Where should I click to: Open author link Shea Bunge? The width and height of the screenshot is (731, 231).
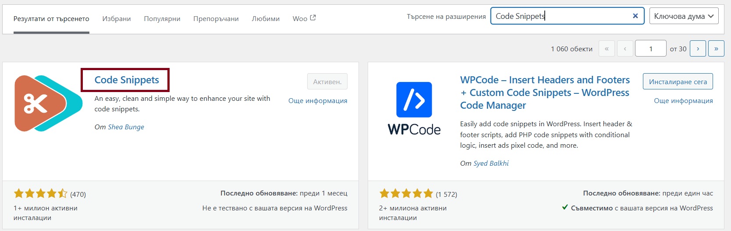(x=126, y=127)
